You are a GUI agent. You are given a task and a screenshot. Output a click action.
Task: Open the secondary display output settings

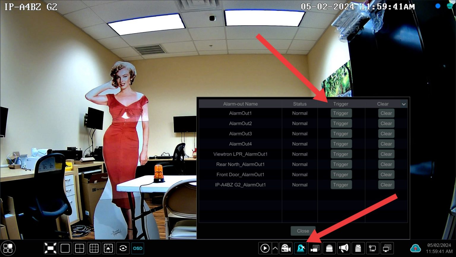coord(387,248)
